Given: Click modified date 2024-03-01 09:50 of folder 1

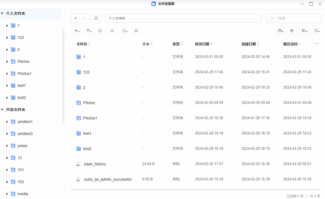Looking at the screenshot, I should [x=209, y=57].
